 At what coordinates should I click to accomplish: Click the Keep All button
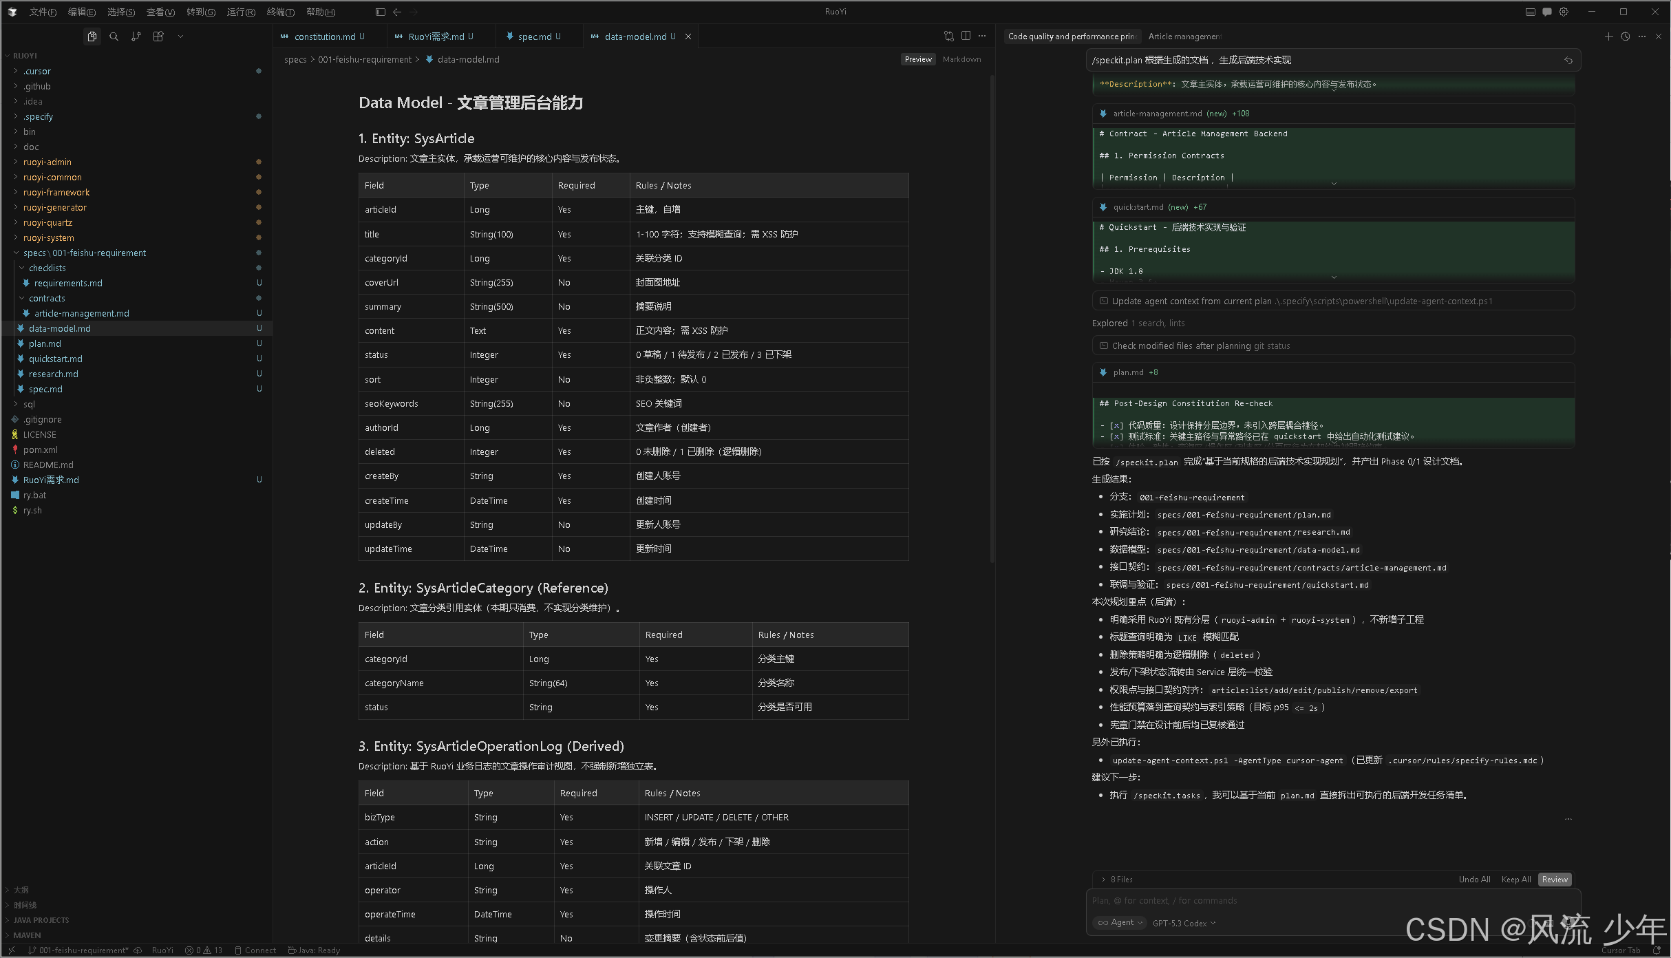1515,879
